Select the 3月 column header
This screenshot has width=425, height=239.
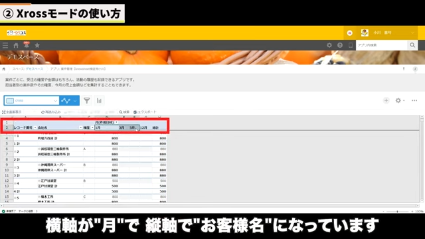[x=124, y=127]
